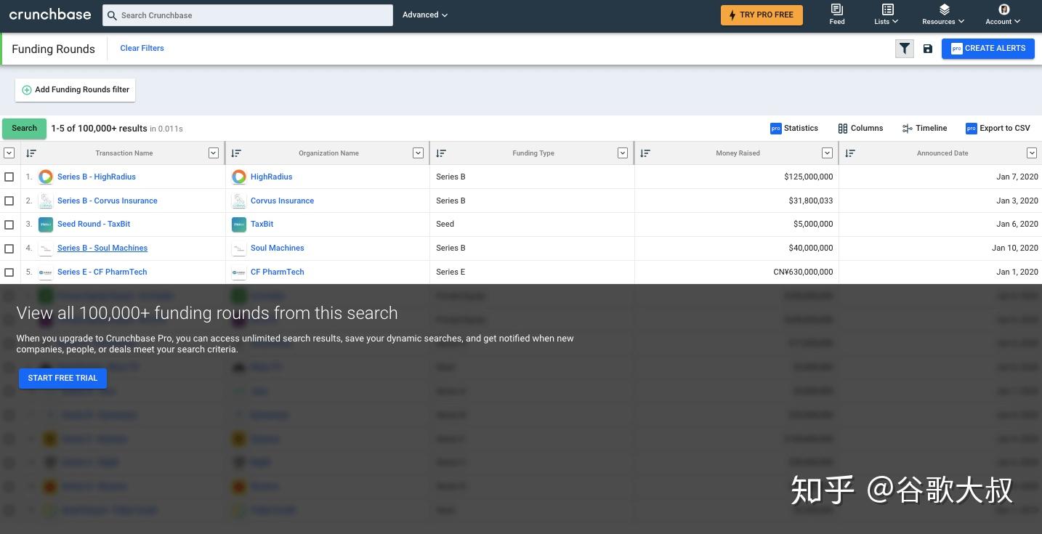The height and width of the screenshot is (534, 1042).
Task: Click the Columns layout icon
Action: [x=843, y=129]
